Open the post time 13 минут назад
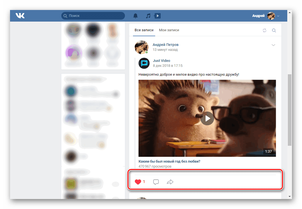302x209 pixels. (x=165, y=50)
